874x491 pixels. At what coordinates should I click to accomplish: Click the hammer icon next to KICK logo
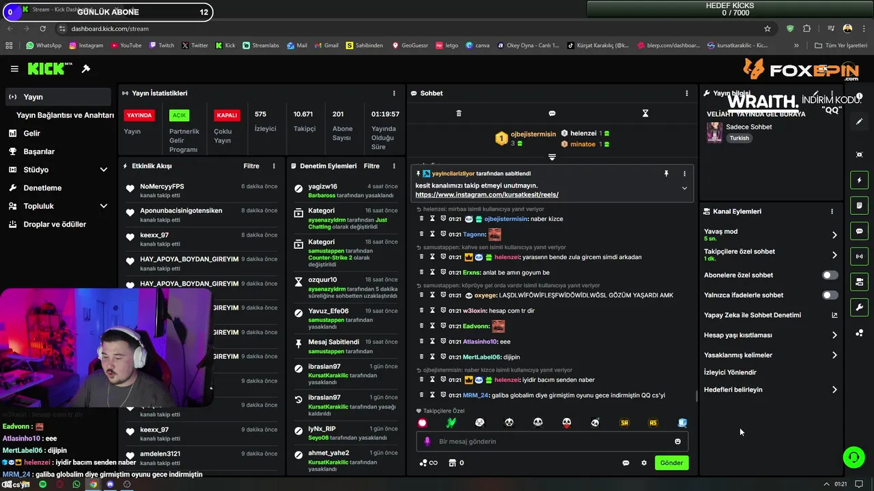(x=86, y=69)
